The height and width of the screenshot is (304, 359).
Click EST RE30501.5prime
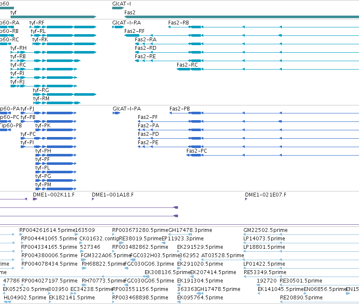click(319, 285)
